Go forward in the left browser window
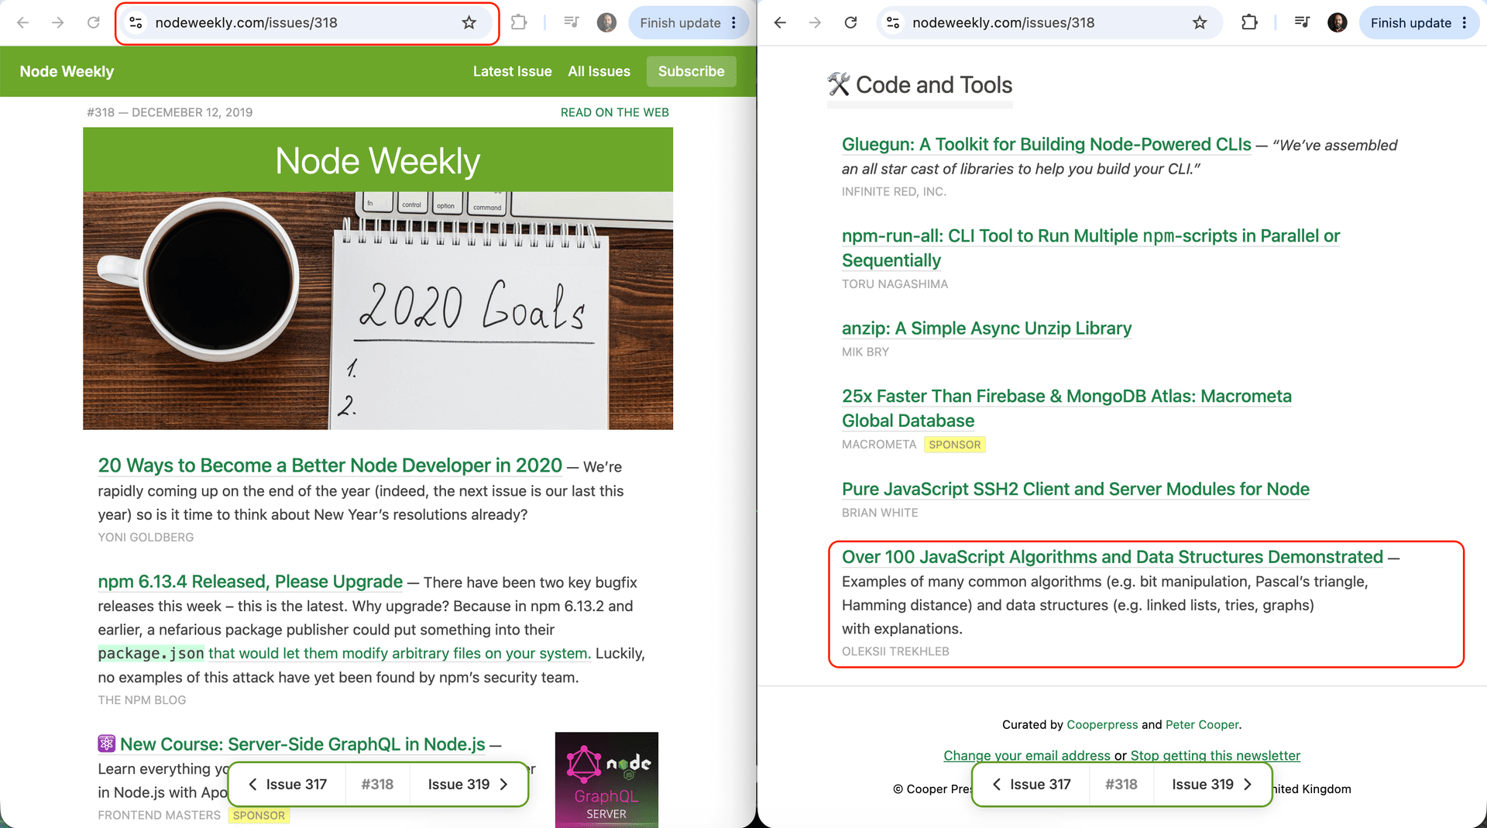 (58, 22)
